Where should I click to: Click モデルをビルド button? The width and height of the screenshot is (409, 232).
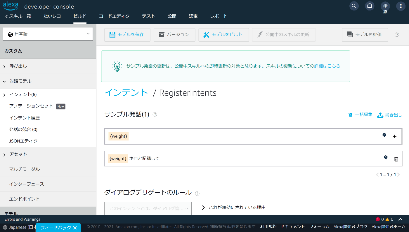[x=223, y=35]
